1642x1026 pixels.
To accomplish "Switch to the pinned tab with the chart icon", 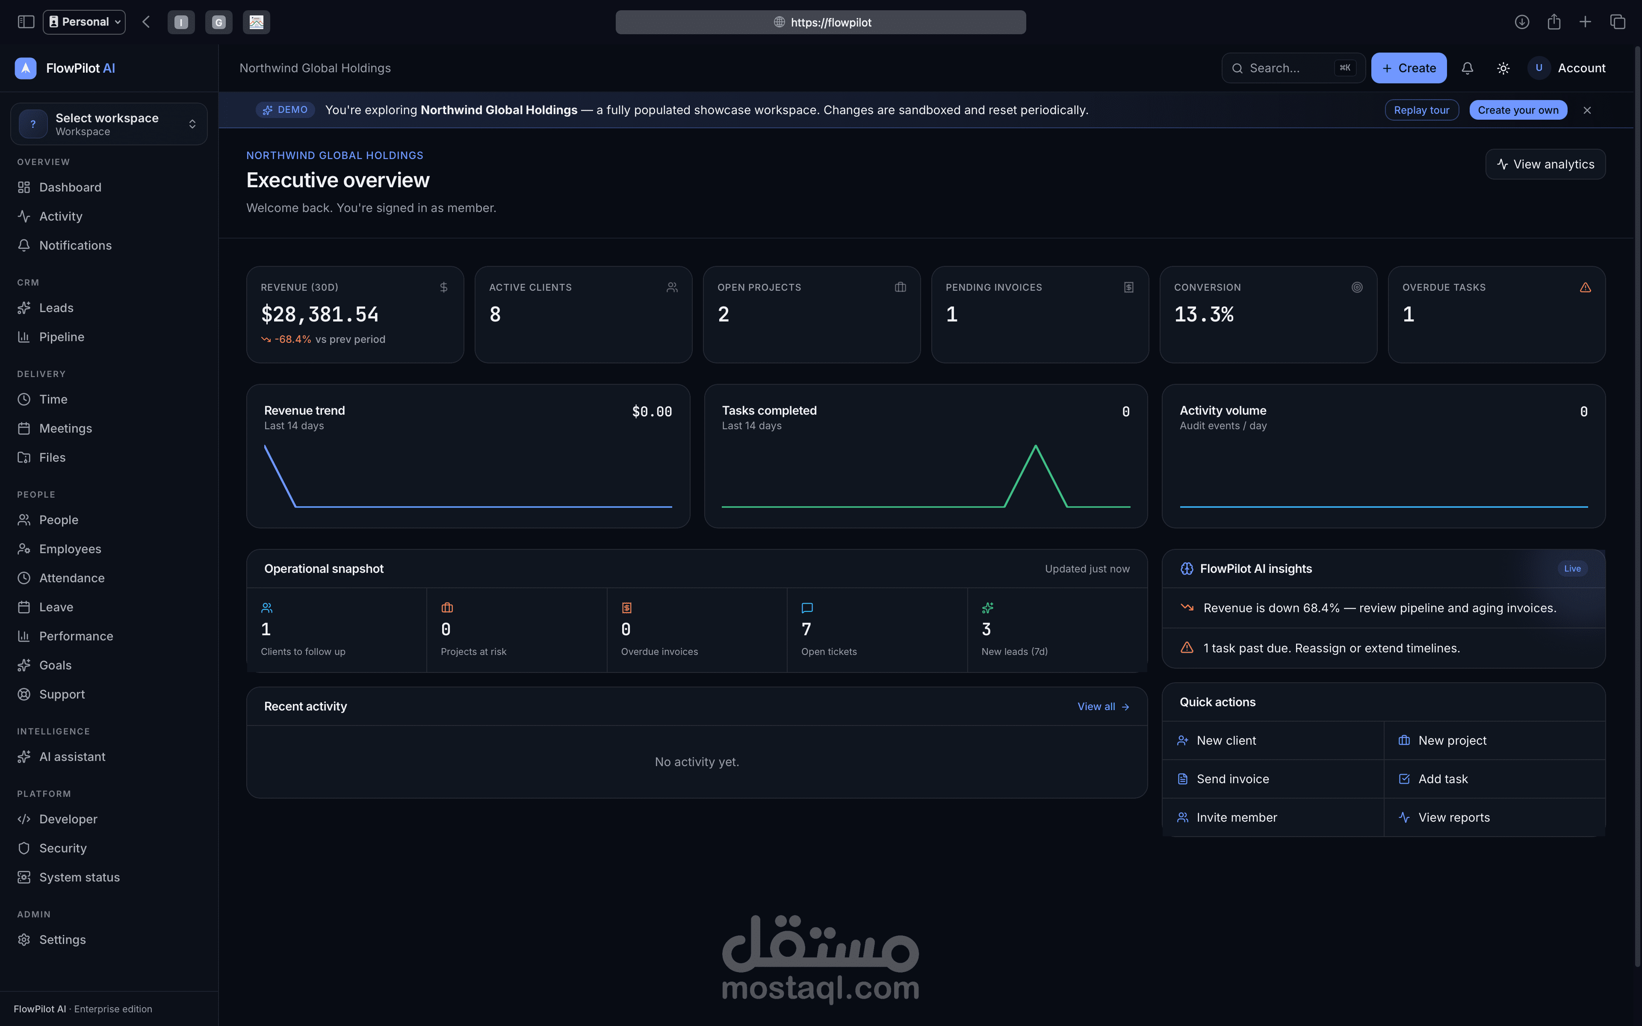I will pyautogui.click(x=257, y=22).
